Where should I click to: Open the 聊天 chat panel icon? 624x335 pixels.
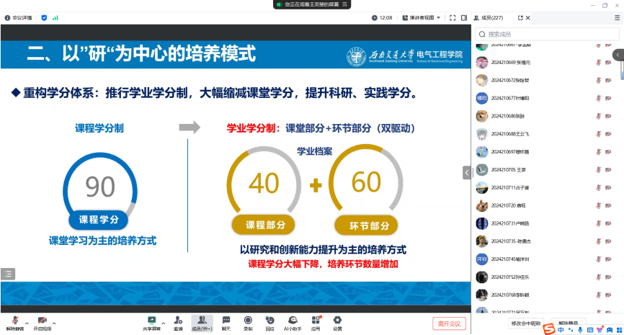(226, 321)
